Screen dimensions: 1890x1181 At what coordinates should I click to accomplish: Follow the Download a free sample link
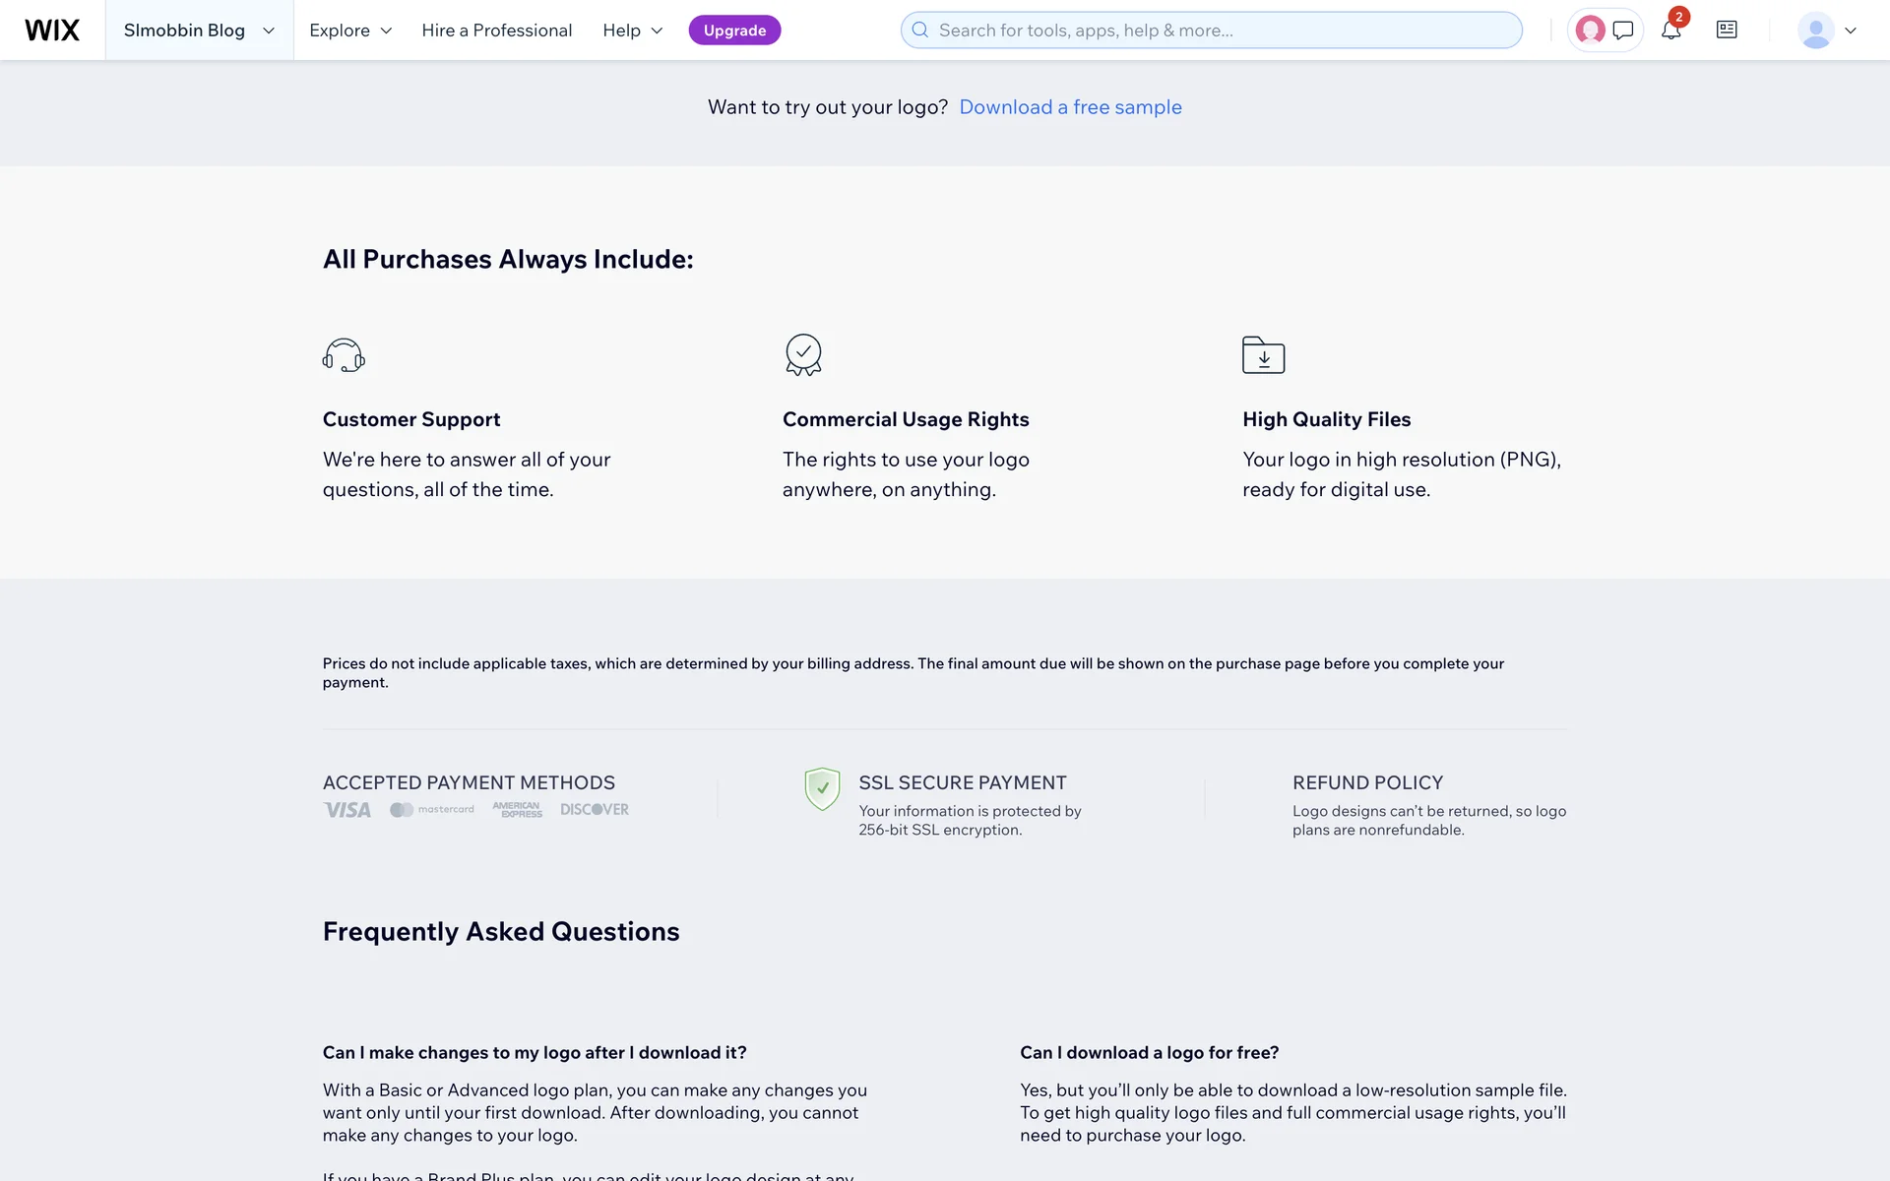[x=1070, y=107]
